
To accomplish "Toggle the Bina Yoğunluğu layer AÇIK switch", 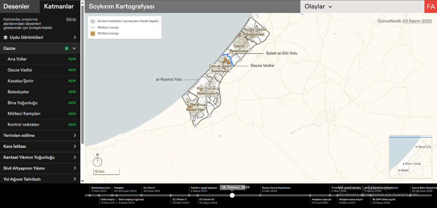I will (x=72, y=103).
